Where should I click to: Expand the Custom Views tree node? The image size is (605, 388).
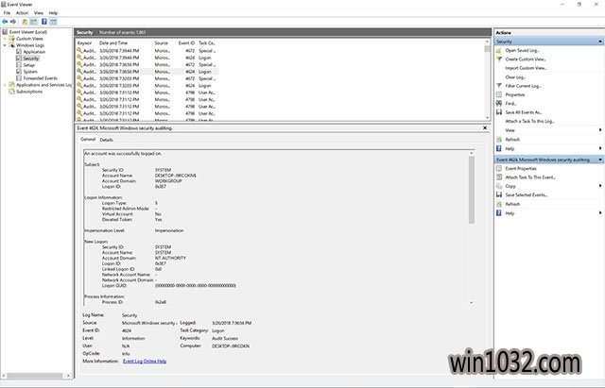tap(4, 38)
